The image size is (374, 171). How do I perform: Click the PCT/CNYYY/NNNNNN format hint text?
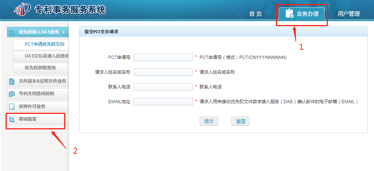click(x=243, y=57)
